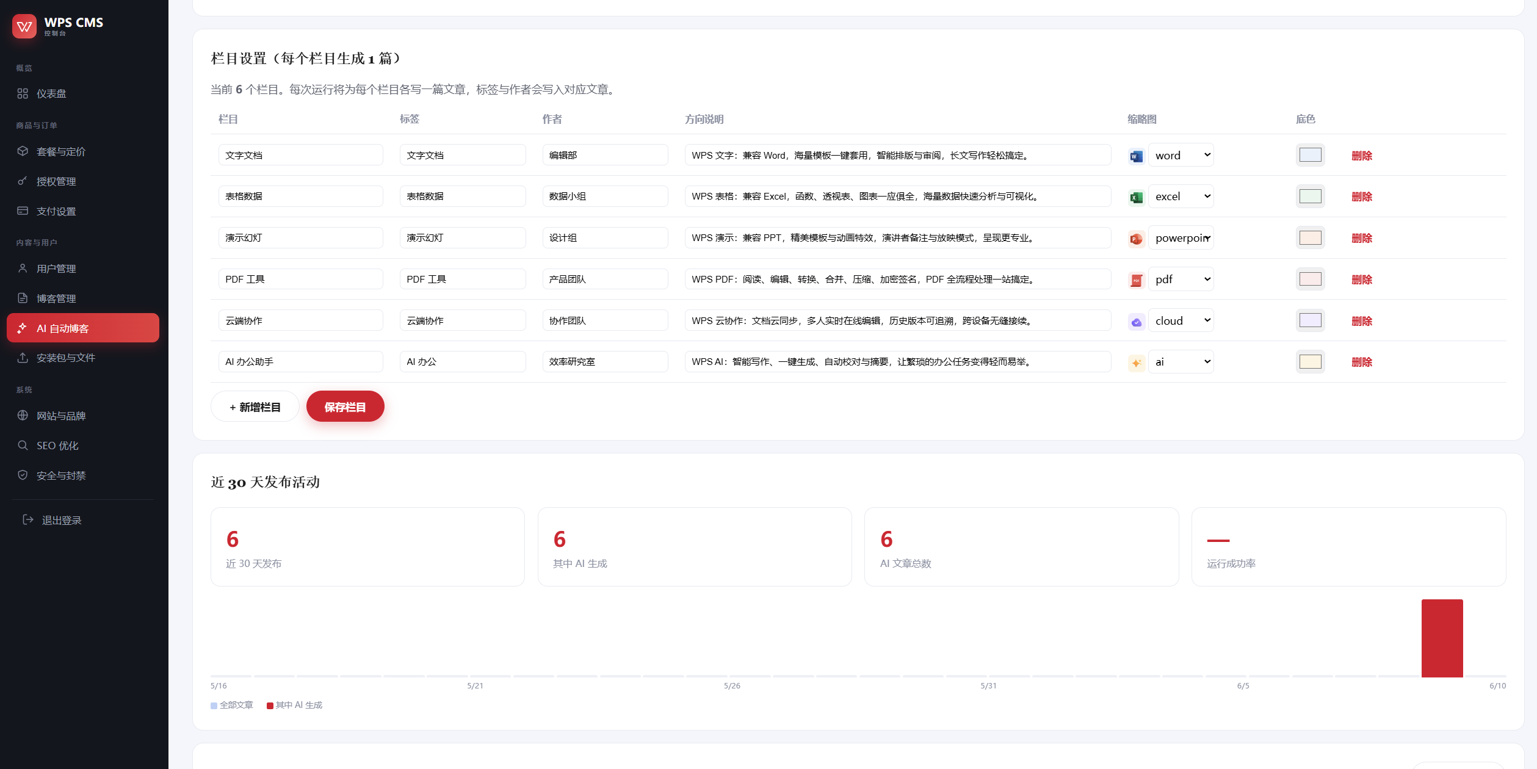The image size is (1537, 769).
Task: Open 用户管理 section
Action: [83, 269]
